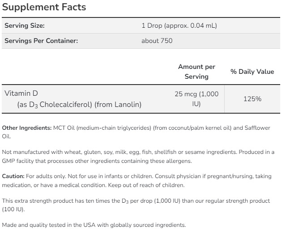Click the Made and quality tested in USA line
The image size is (282, 230).
coord(94,225)
